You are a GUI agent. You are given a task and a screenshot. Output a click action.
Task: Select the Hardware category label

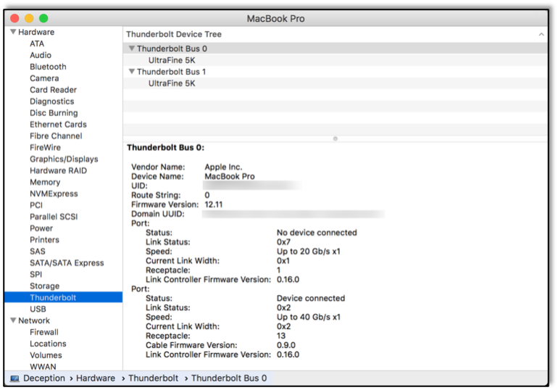point(36,32)
